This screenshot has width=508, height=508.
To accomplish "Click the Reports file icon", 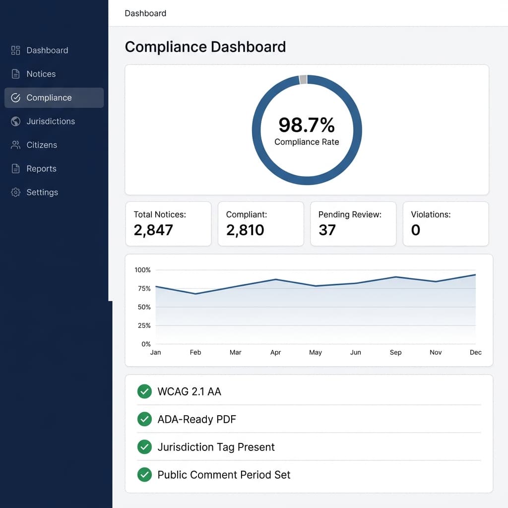I will 14,168.
